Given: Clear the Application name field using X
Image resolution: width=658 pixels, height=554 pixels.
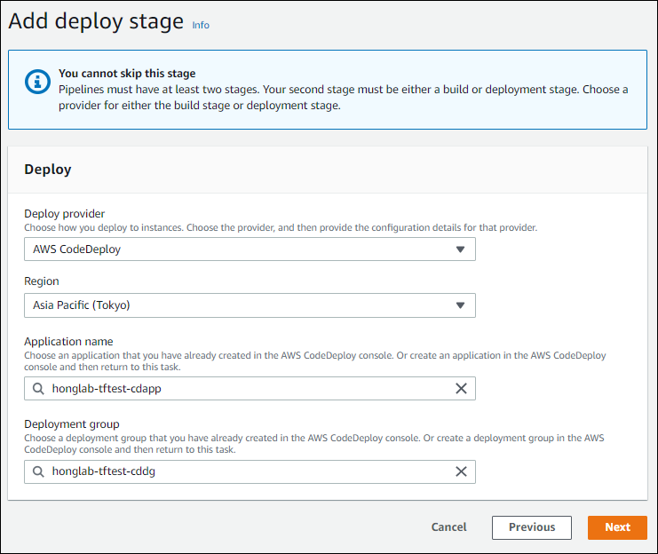Looking at the screenshot, I should tap(461, 389).
